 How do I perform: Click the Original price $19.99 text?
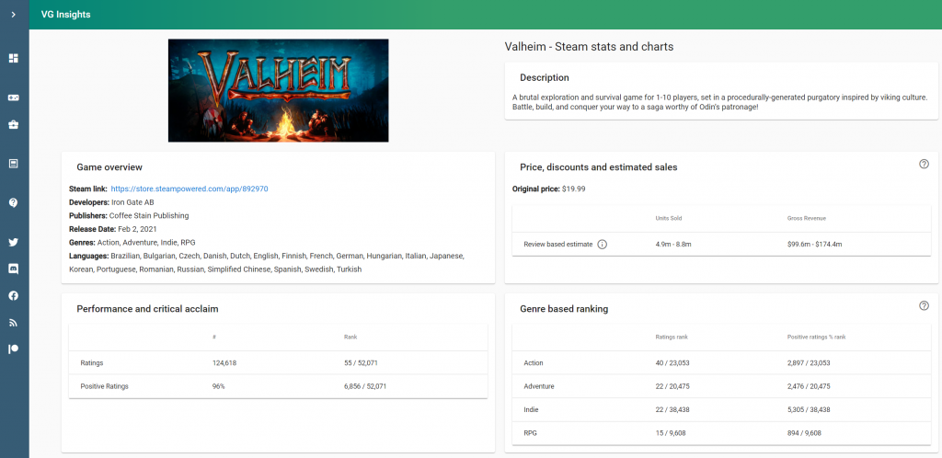pos(548,189)
